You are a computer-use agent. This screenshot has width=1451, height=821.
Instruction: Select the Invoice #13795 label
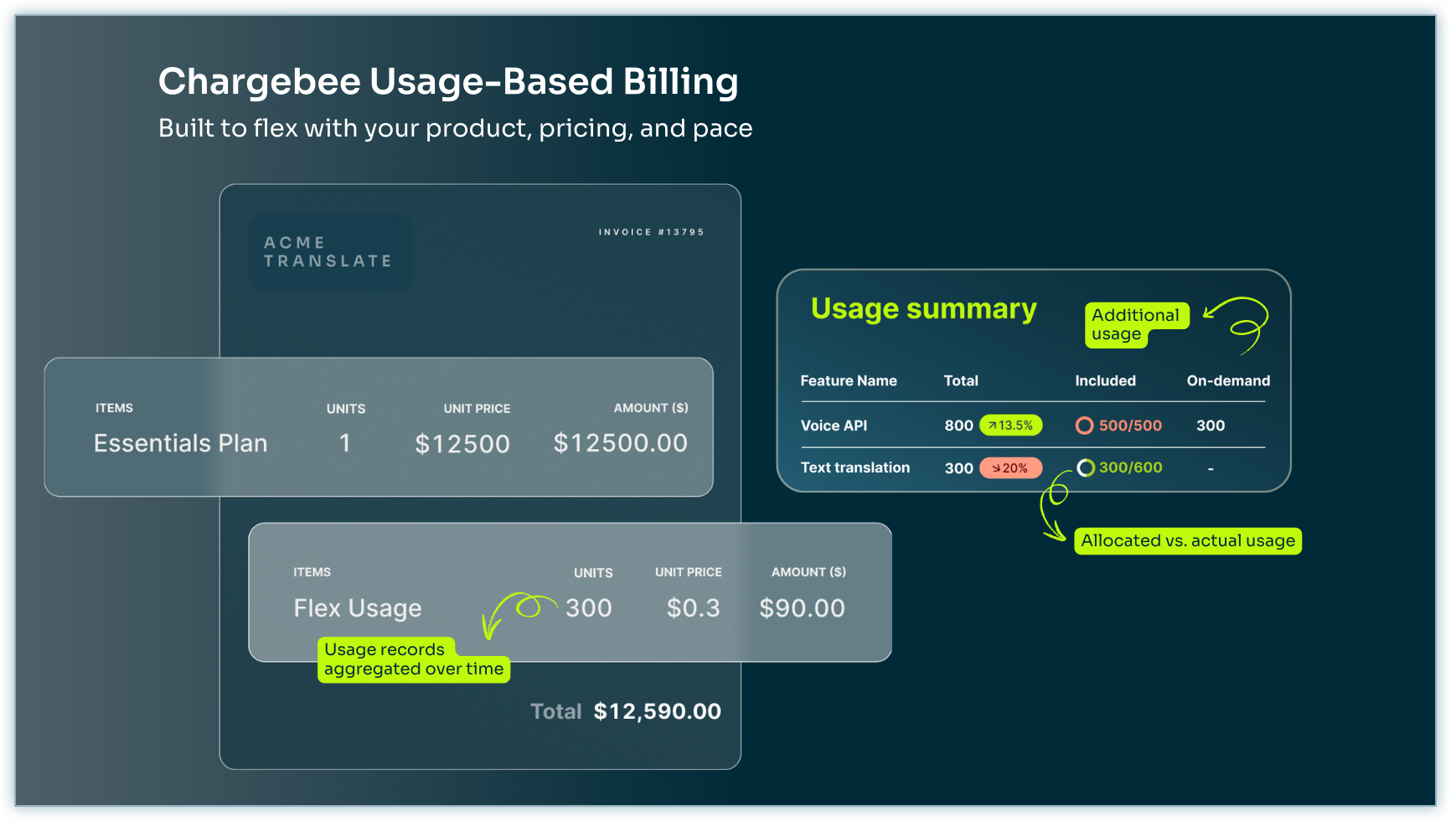coord(651,232)
